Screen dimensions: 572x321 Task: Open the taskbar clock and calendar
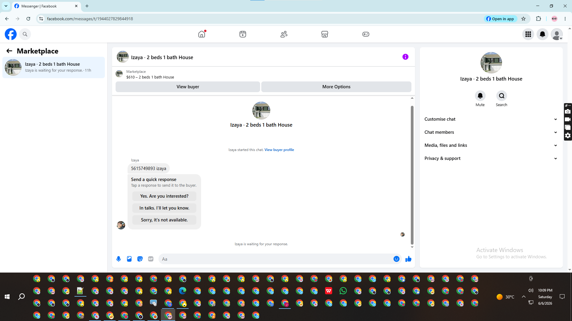coord(545,297)
